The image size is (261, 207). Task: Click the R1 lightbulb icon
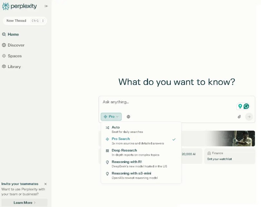click(x=107, y=162)
